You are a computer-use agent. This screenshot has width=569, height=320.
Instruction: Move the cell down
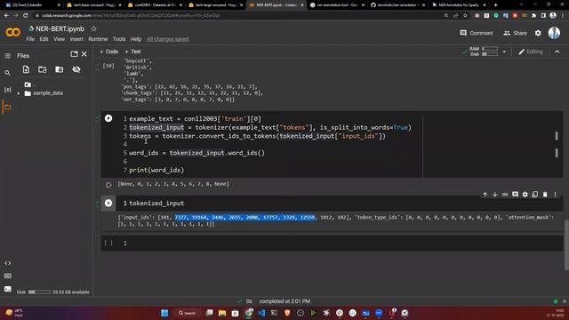(495, 195)
